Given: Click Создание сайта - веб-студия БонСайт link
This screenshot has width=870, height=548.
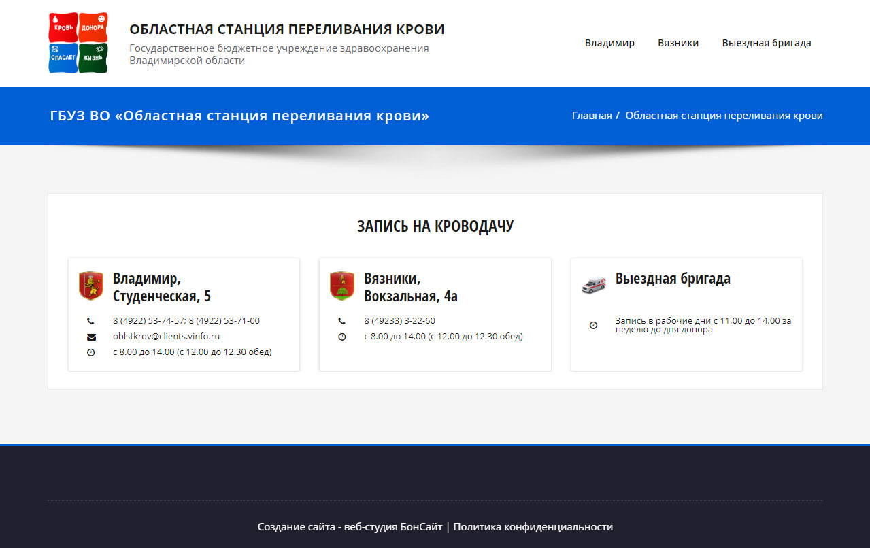Looking at the screenshot, I should coord(350,527).
